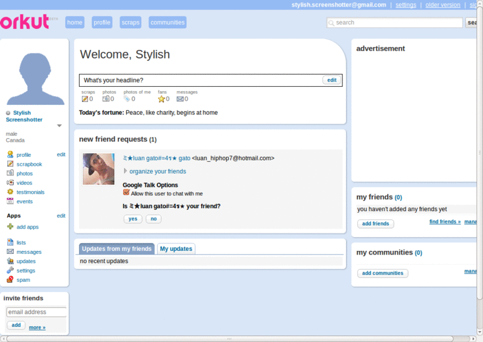This screenshot has width=483, height=342.
Task: Click the What's your headline text box
Action: click(x=211, y=80)
